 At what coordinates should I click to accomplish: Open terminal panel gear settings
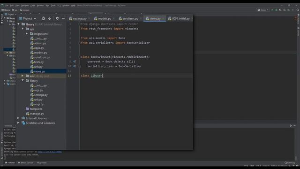point(291,125)
